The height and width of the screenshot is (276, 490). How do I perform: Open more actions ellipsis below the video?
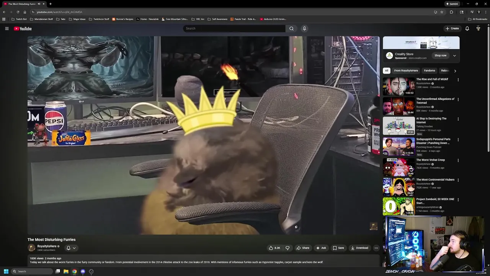pos(376,248)
